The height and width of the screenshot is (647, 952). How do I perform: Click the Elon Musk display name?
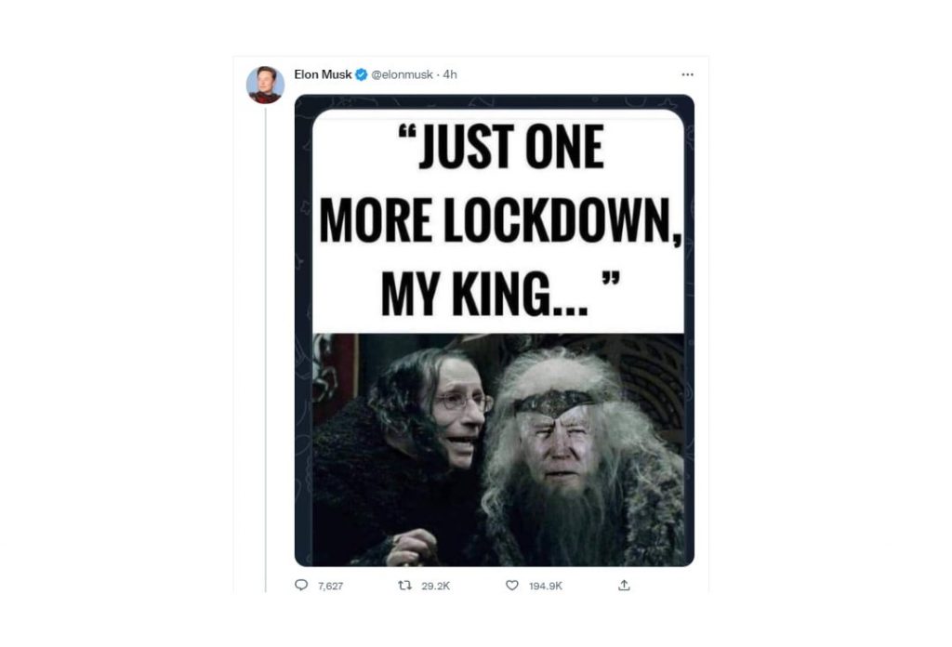point(323,74)
